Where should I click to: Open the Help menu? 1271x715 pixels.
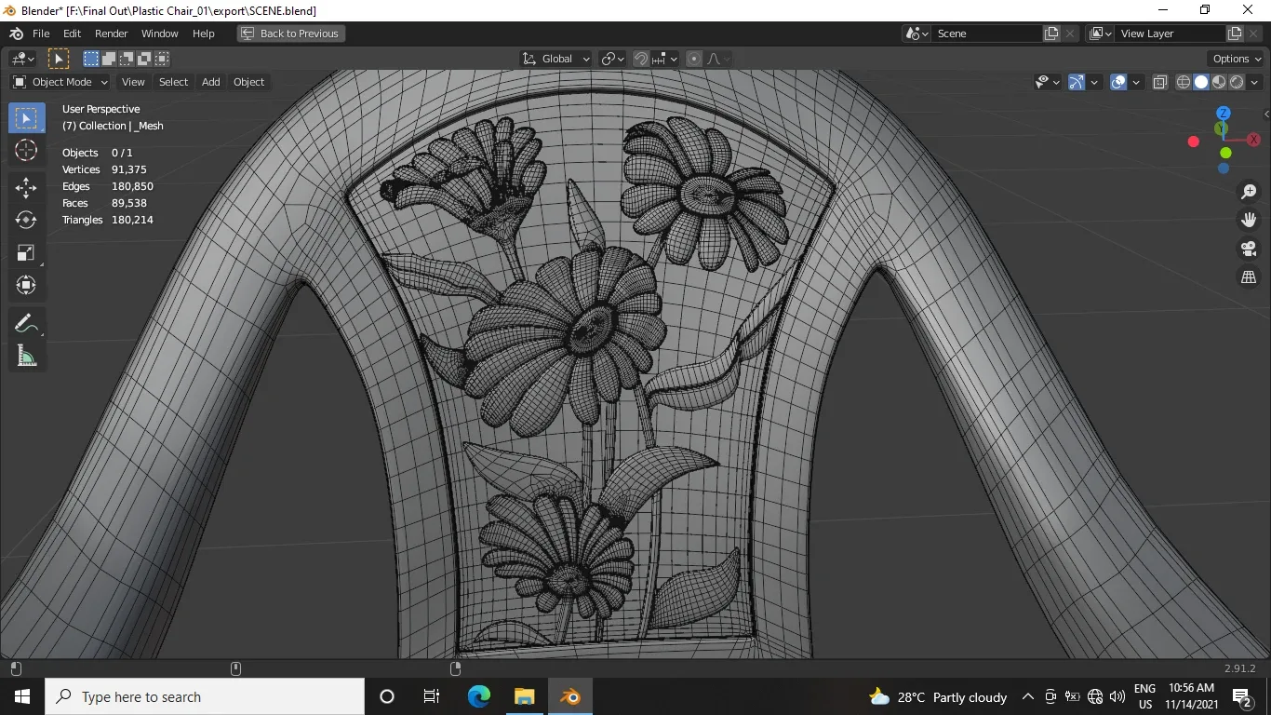pyautogui.click(x=203, y=34)
